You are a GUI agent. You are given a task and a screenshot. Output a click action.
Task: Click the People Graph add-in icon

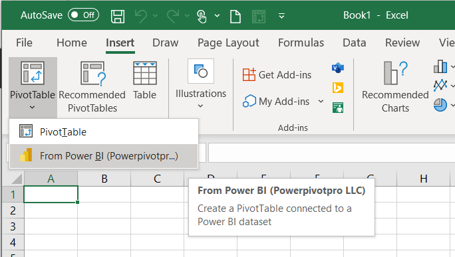click(x=338, y=108)
